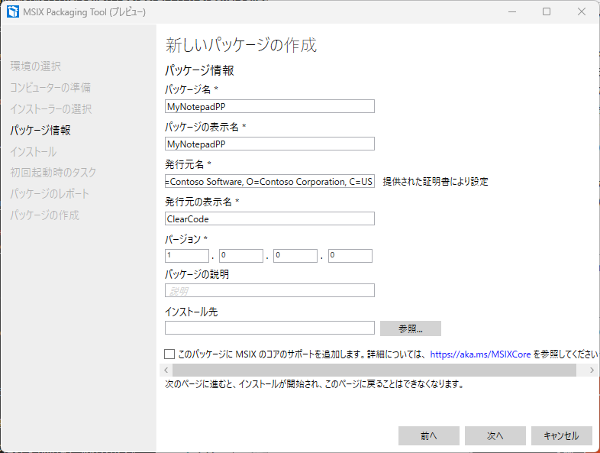Cancel with the キャンセル button
Image resolution: width=600 pixels, height=453 pixels.
[x=561, y=435]
